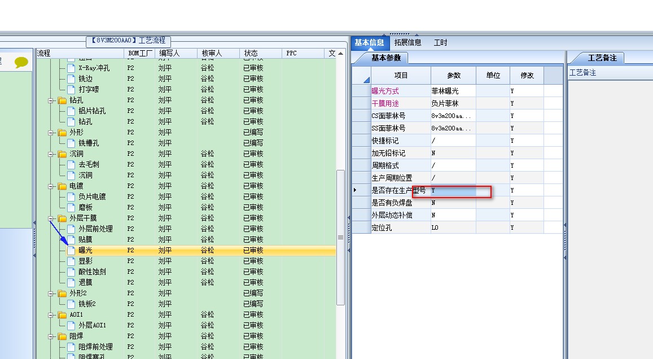Click the document icon beside 退膜

(x=71, y=282)
